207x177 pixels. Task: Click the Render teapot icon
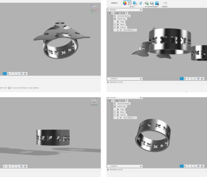pyautogui.click(x=165, y=3)
